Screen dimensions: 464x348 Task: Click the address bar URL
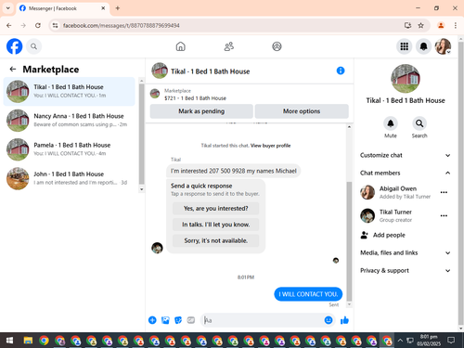click(x=121, y=25)
